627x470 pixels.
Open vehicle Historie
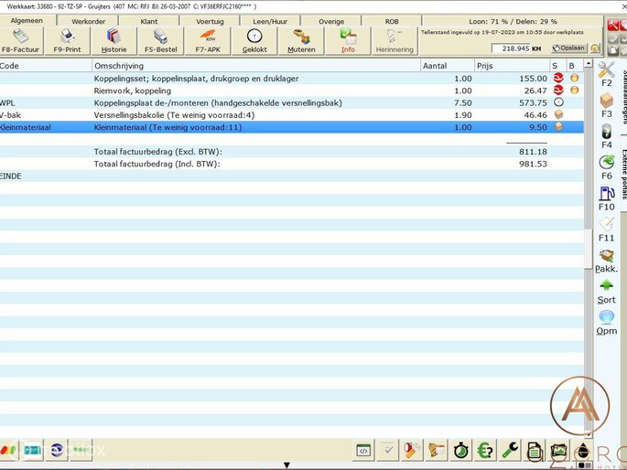click(x=115, y=41)
